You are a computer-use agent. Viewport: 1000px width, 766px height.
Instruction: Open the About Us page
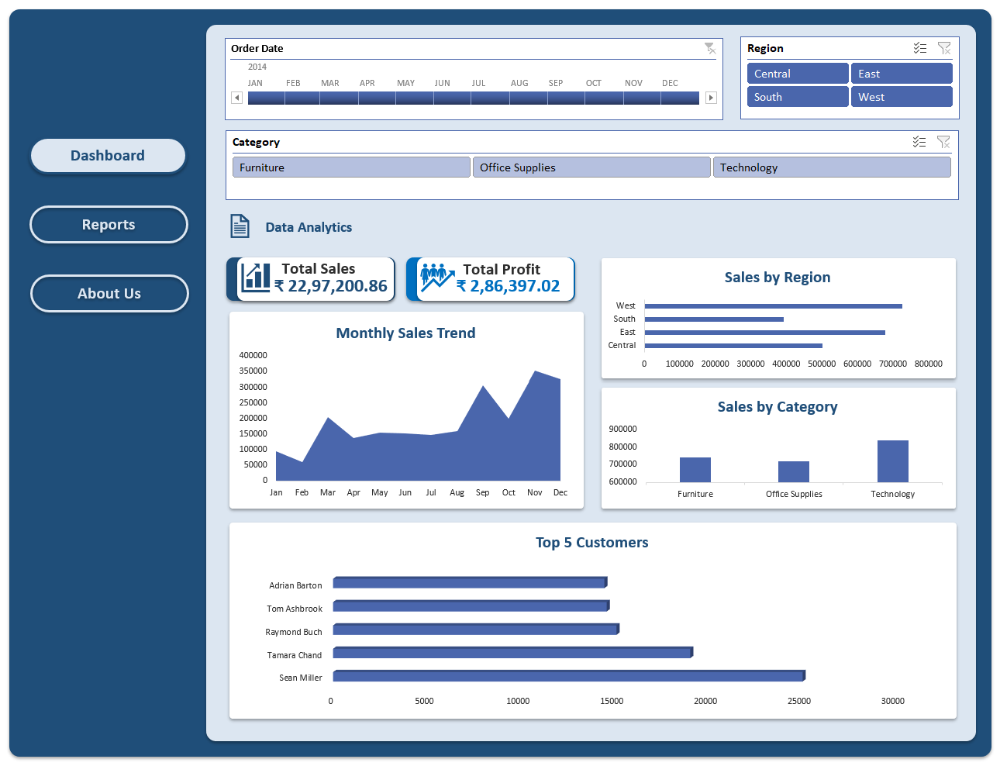click(x=109, y=293)
